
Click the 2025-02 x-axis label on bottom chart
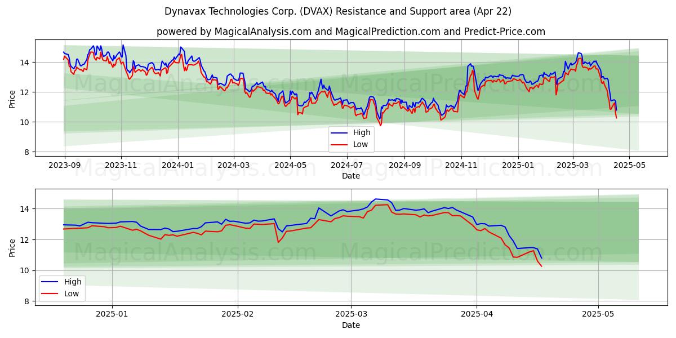click(x=238, y=315)
